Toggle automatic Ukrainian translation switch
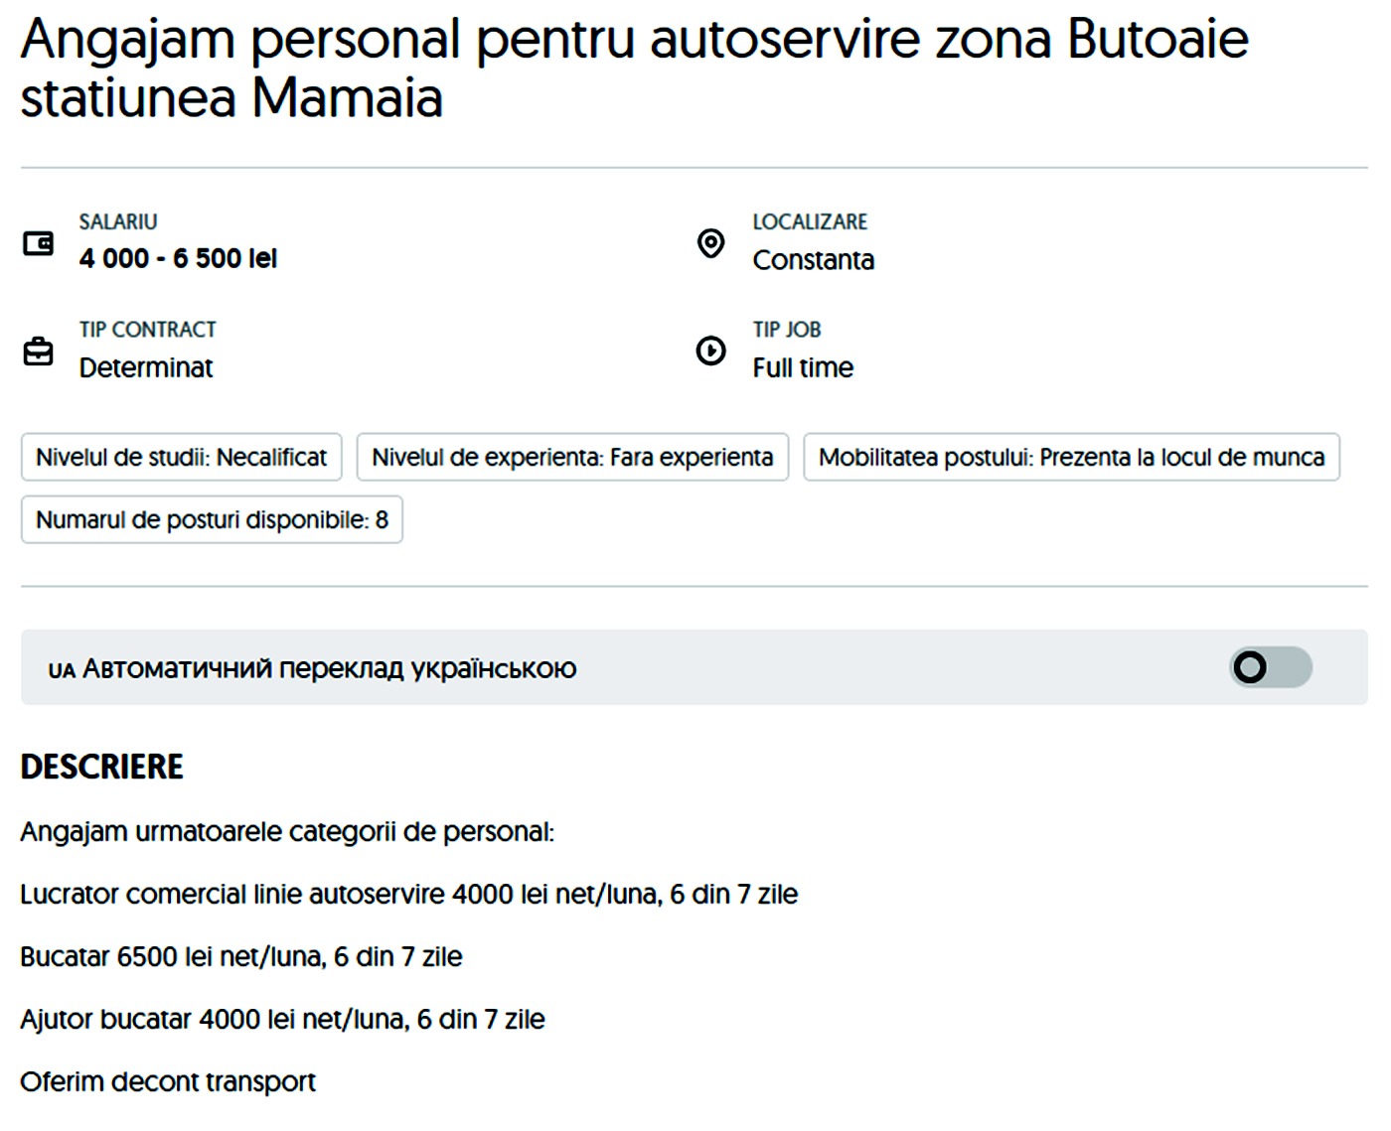Viewport: 1391px width, 1131px height. pos(1270,667)
